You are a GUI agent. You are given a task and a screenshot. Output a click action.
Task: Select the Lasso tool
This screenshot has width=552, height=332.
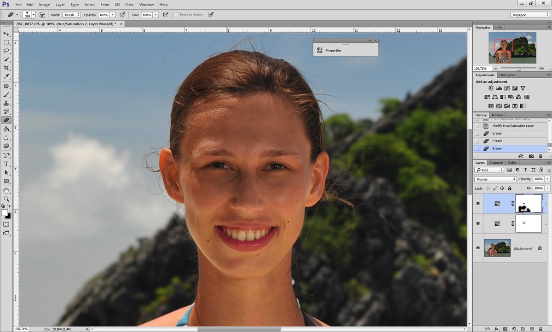pos(6,51)
